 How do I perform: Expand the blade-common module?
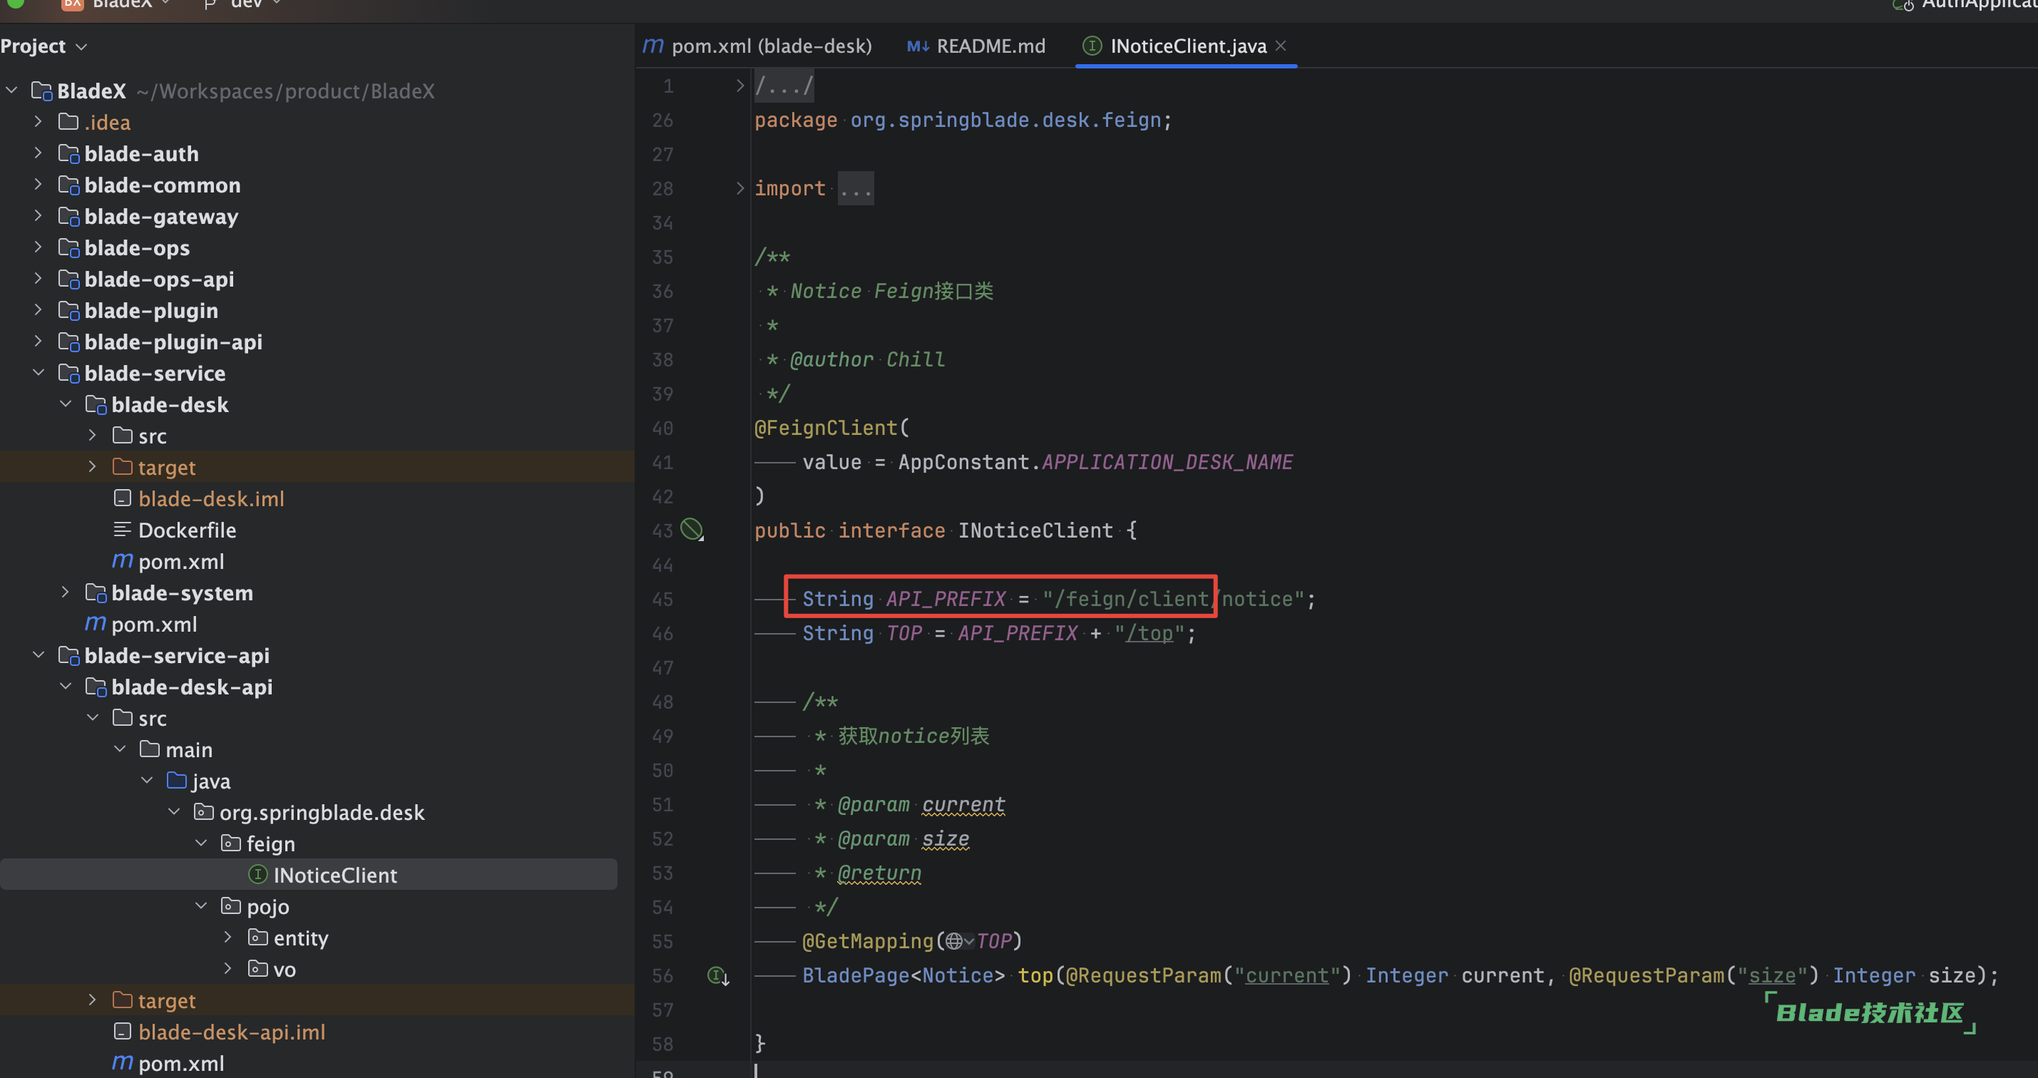pyautogui.click(x=38, y=184)
